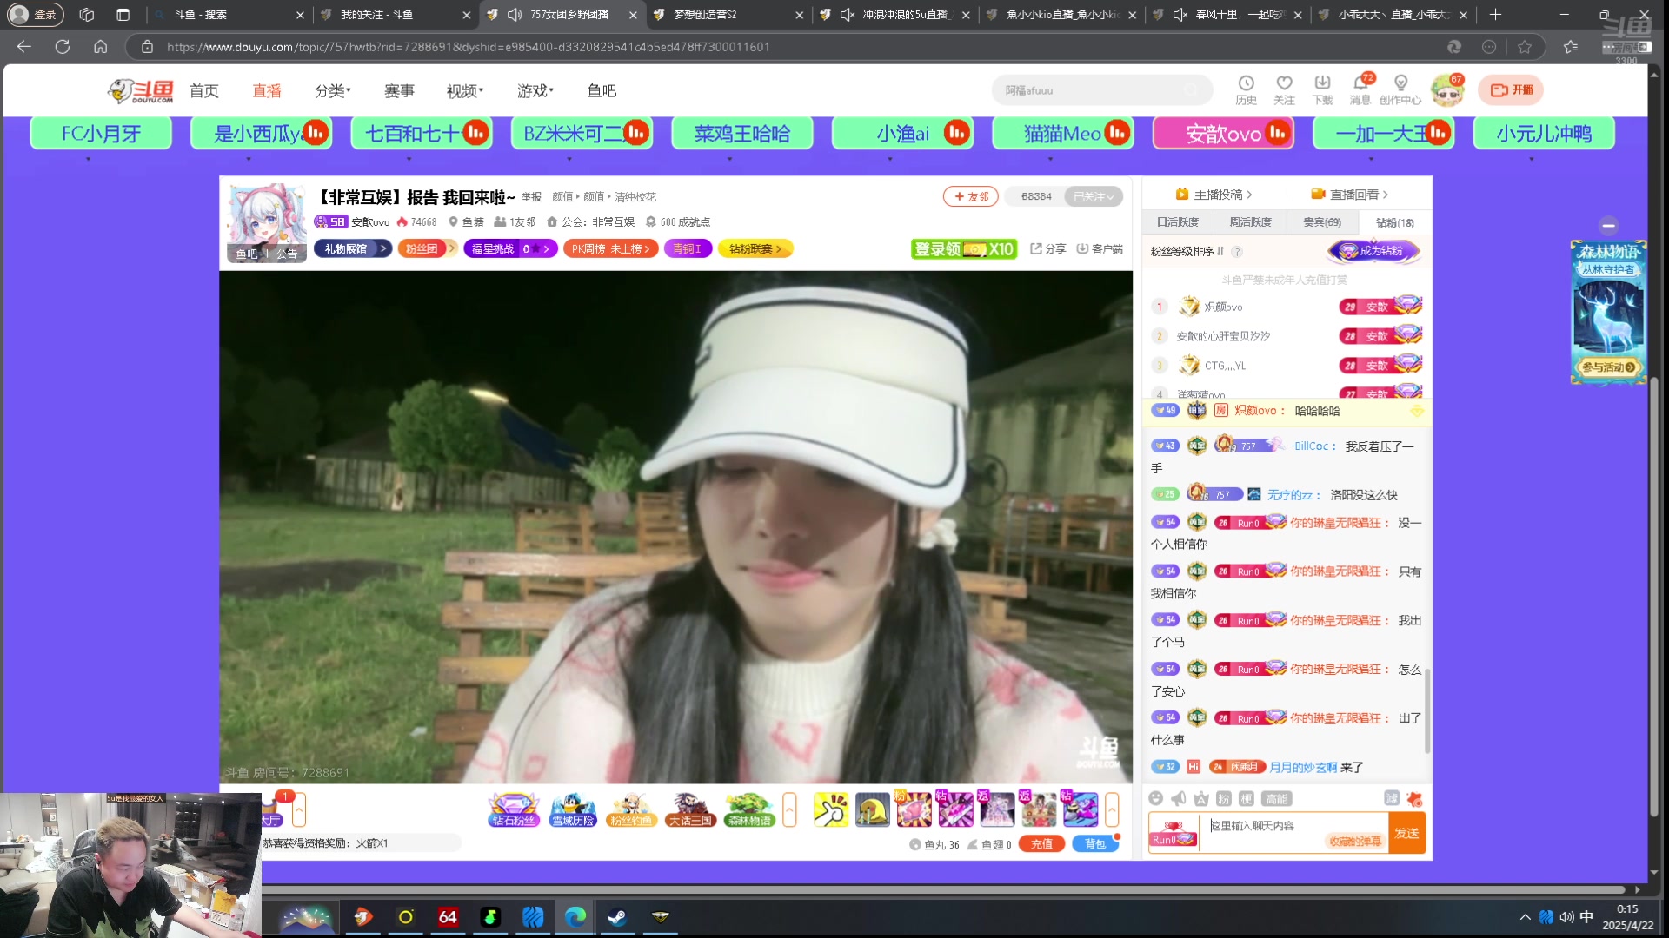Open the Steam taskbar icon
Screen dimensions: 1669x938
coord(617,917)
